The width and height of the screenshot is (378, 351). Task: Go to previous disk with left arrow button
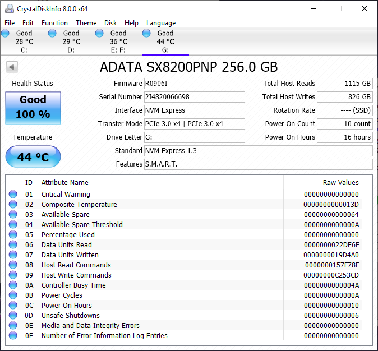point(12,67)
